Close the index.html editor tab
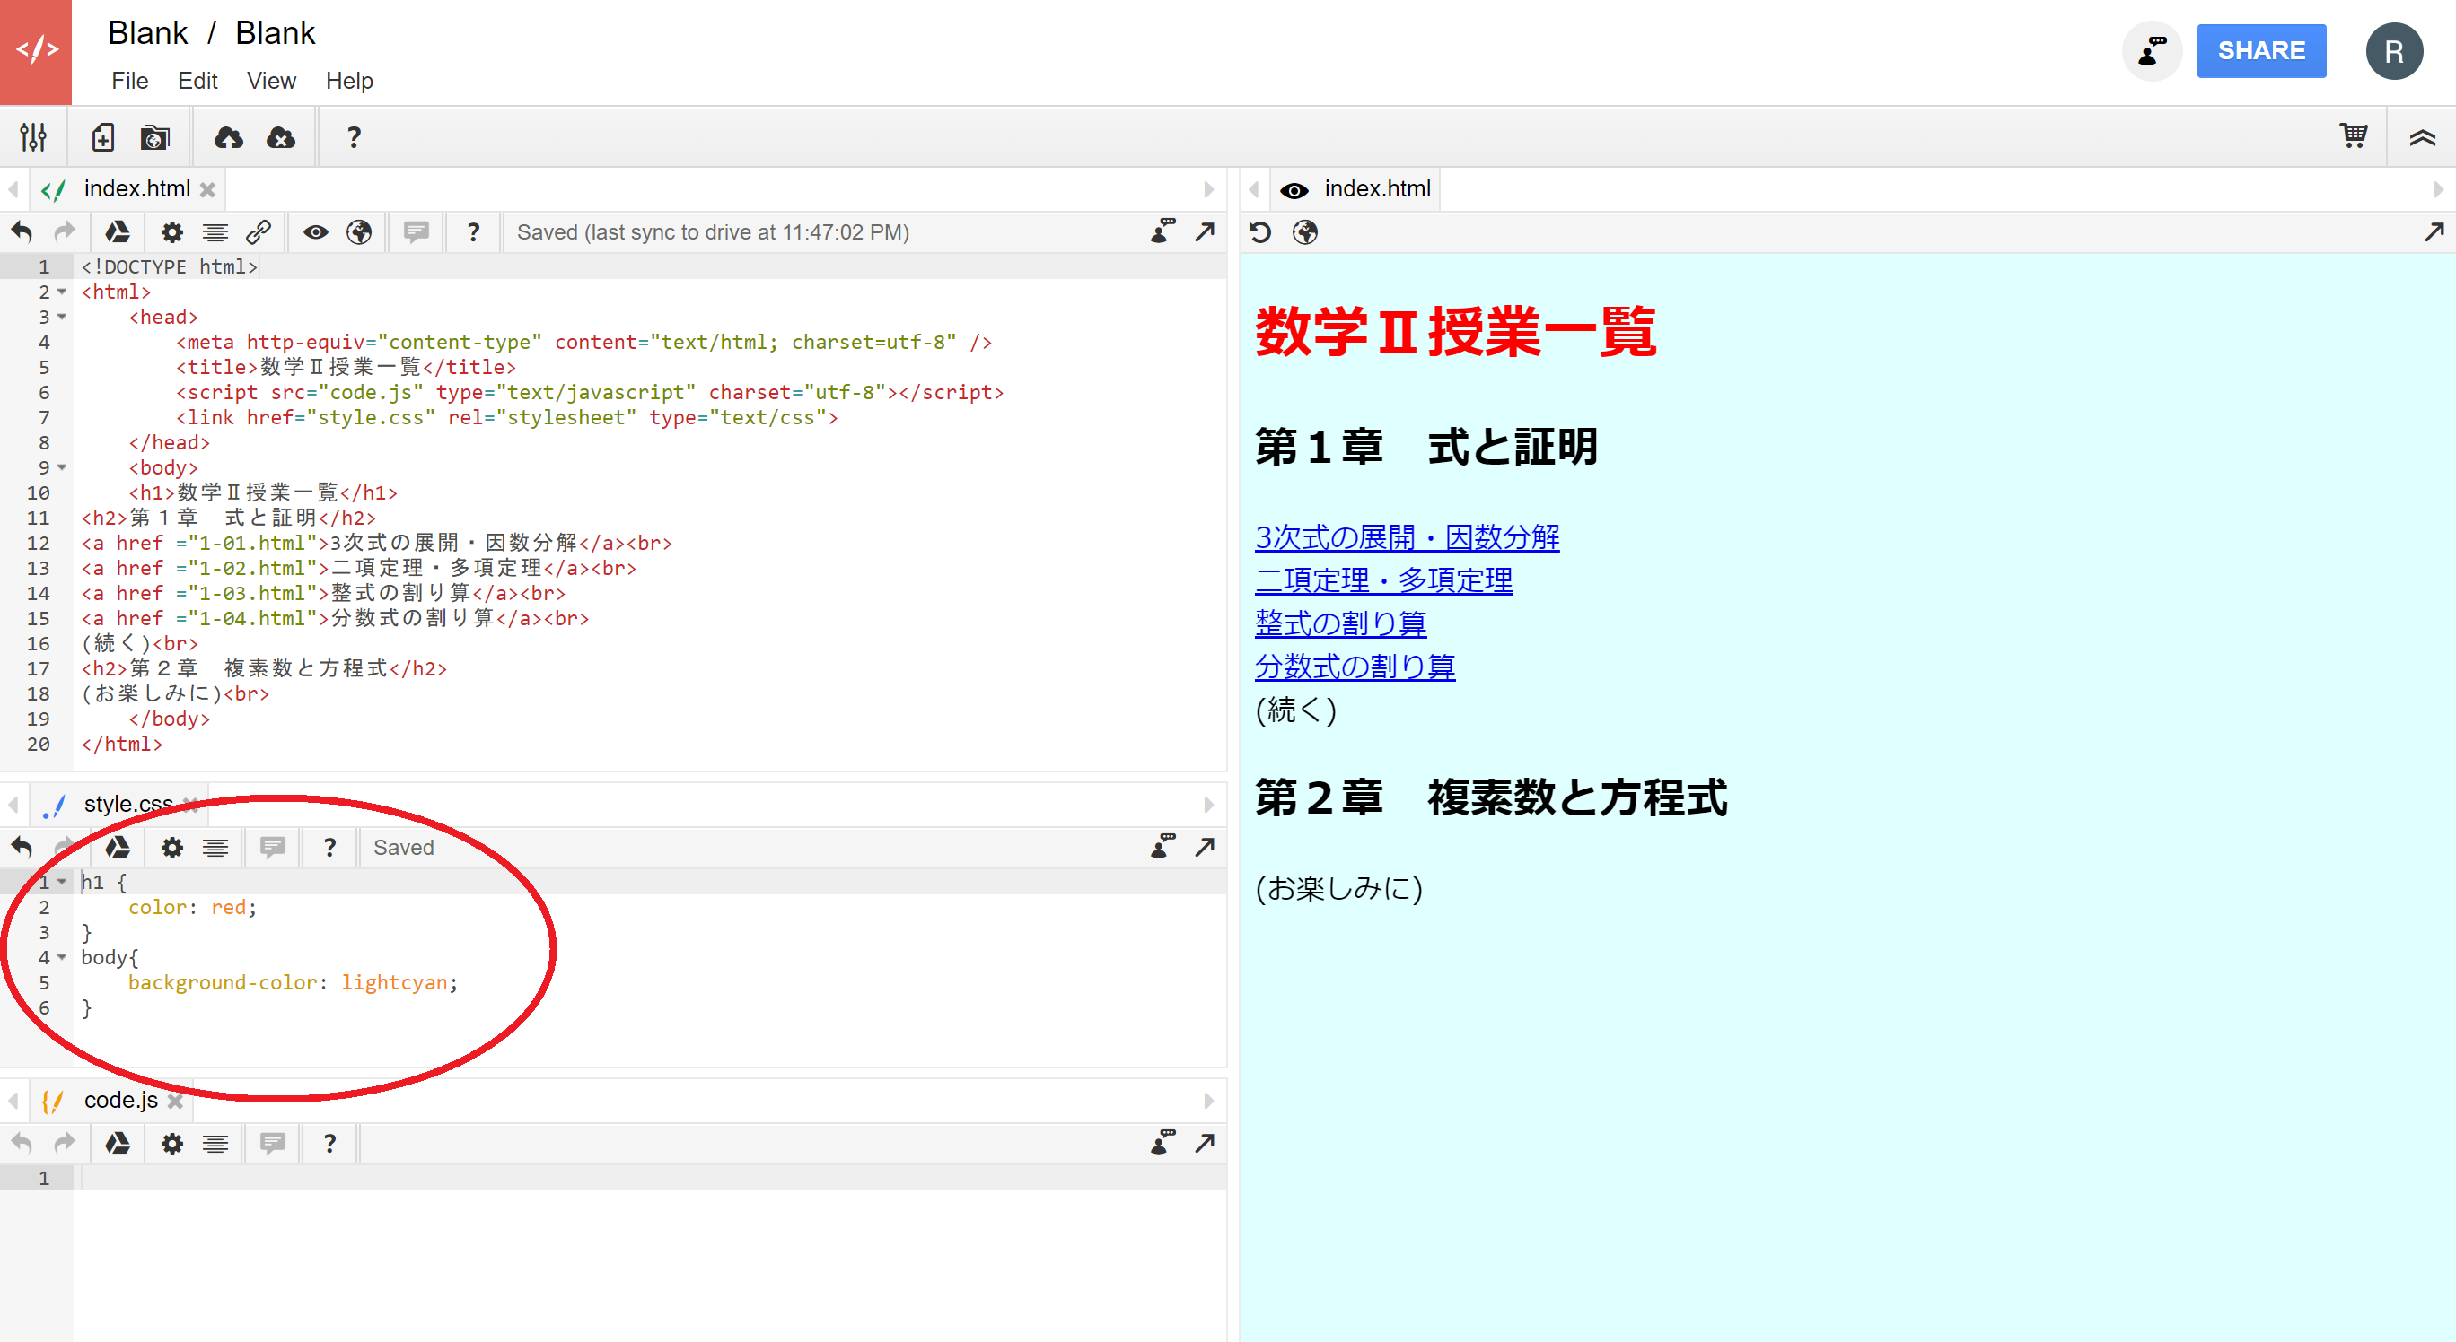Image resolution: width=2456 pixels, height=1342 pixels. coord(206,189)
